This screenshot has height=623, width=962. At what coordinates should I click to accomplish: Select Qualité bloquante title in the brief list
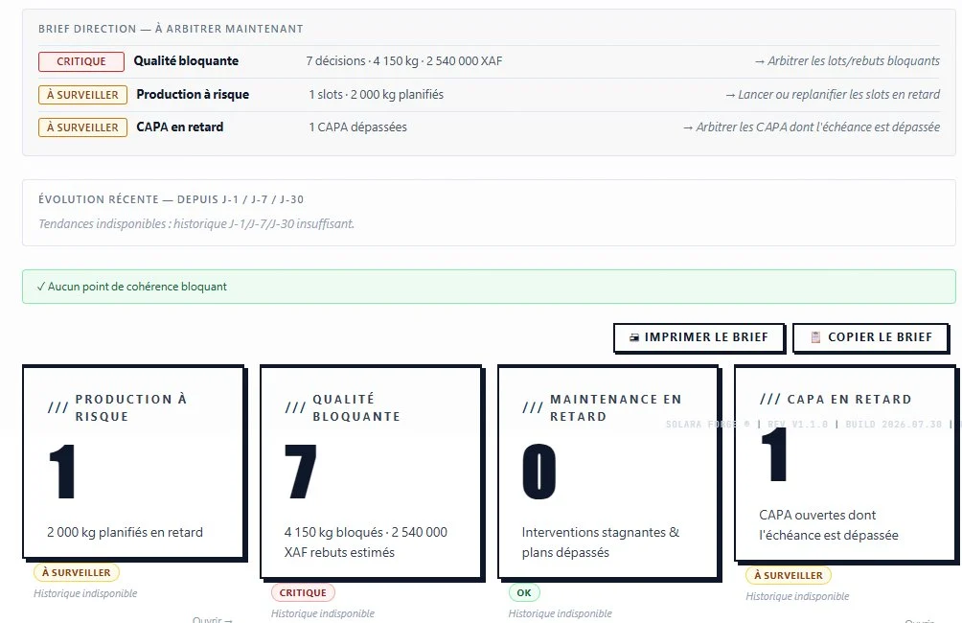[x=186, y=60]
